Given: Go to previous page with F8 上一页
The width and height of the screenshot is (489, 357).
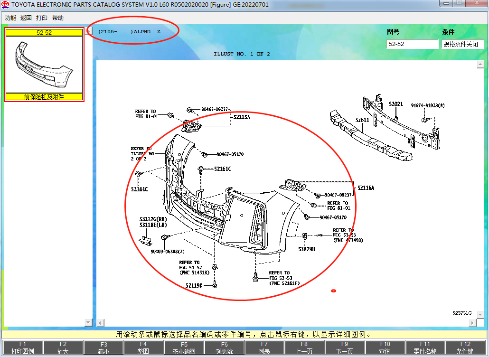Looking at the screenshot, I should 304,348.
